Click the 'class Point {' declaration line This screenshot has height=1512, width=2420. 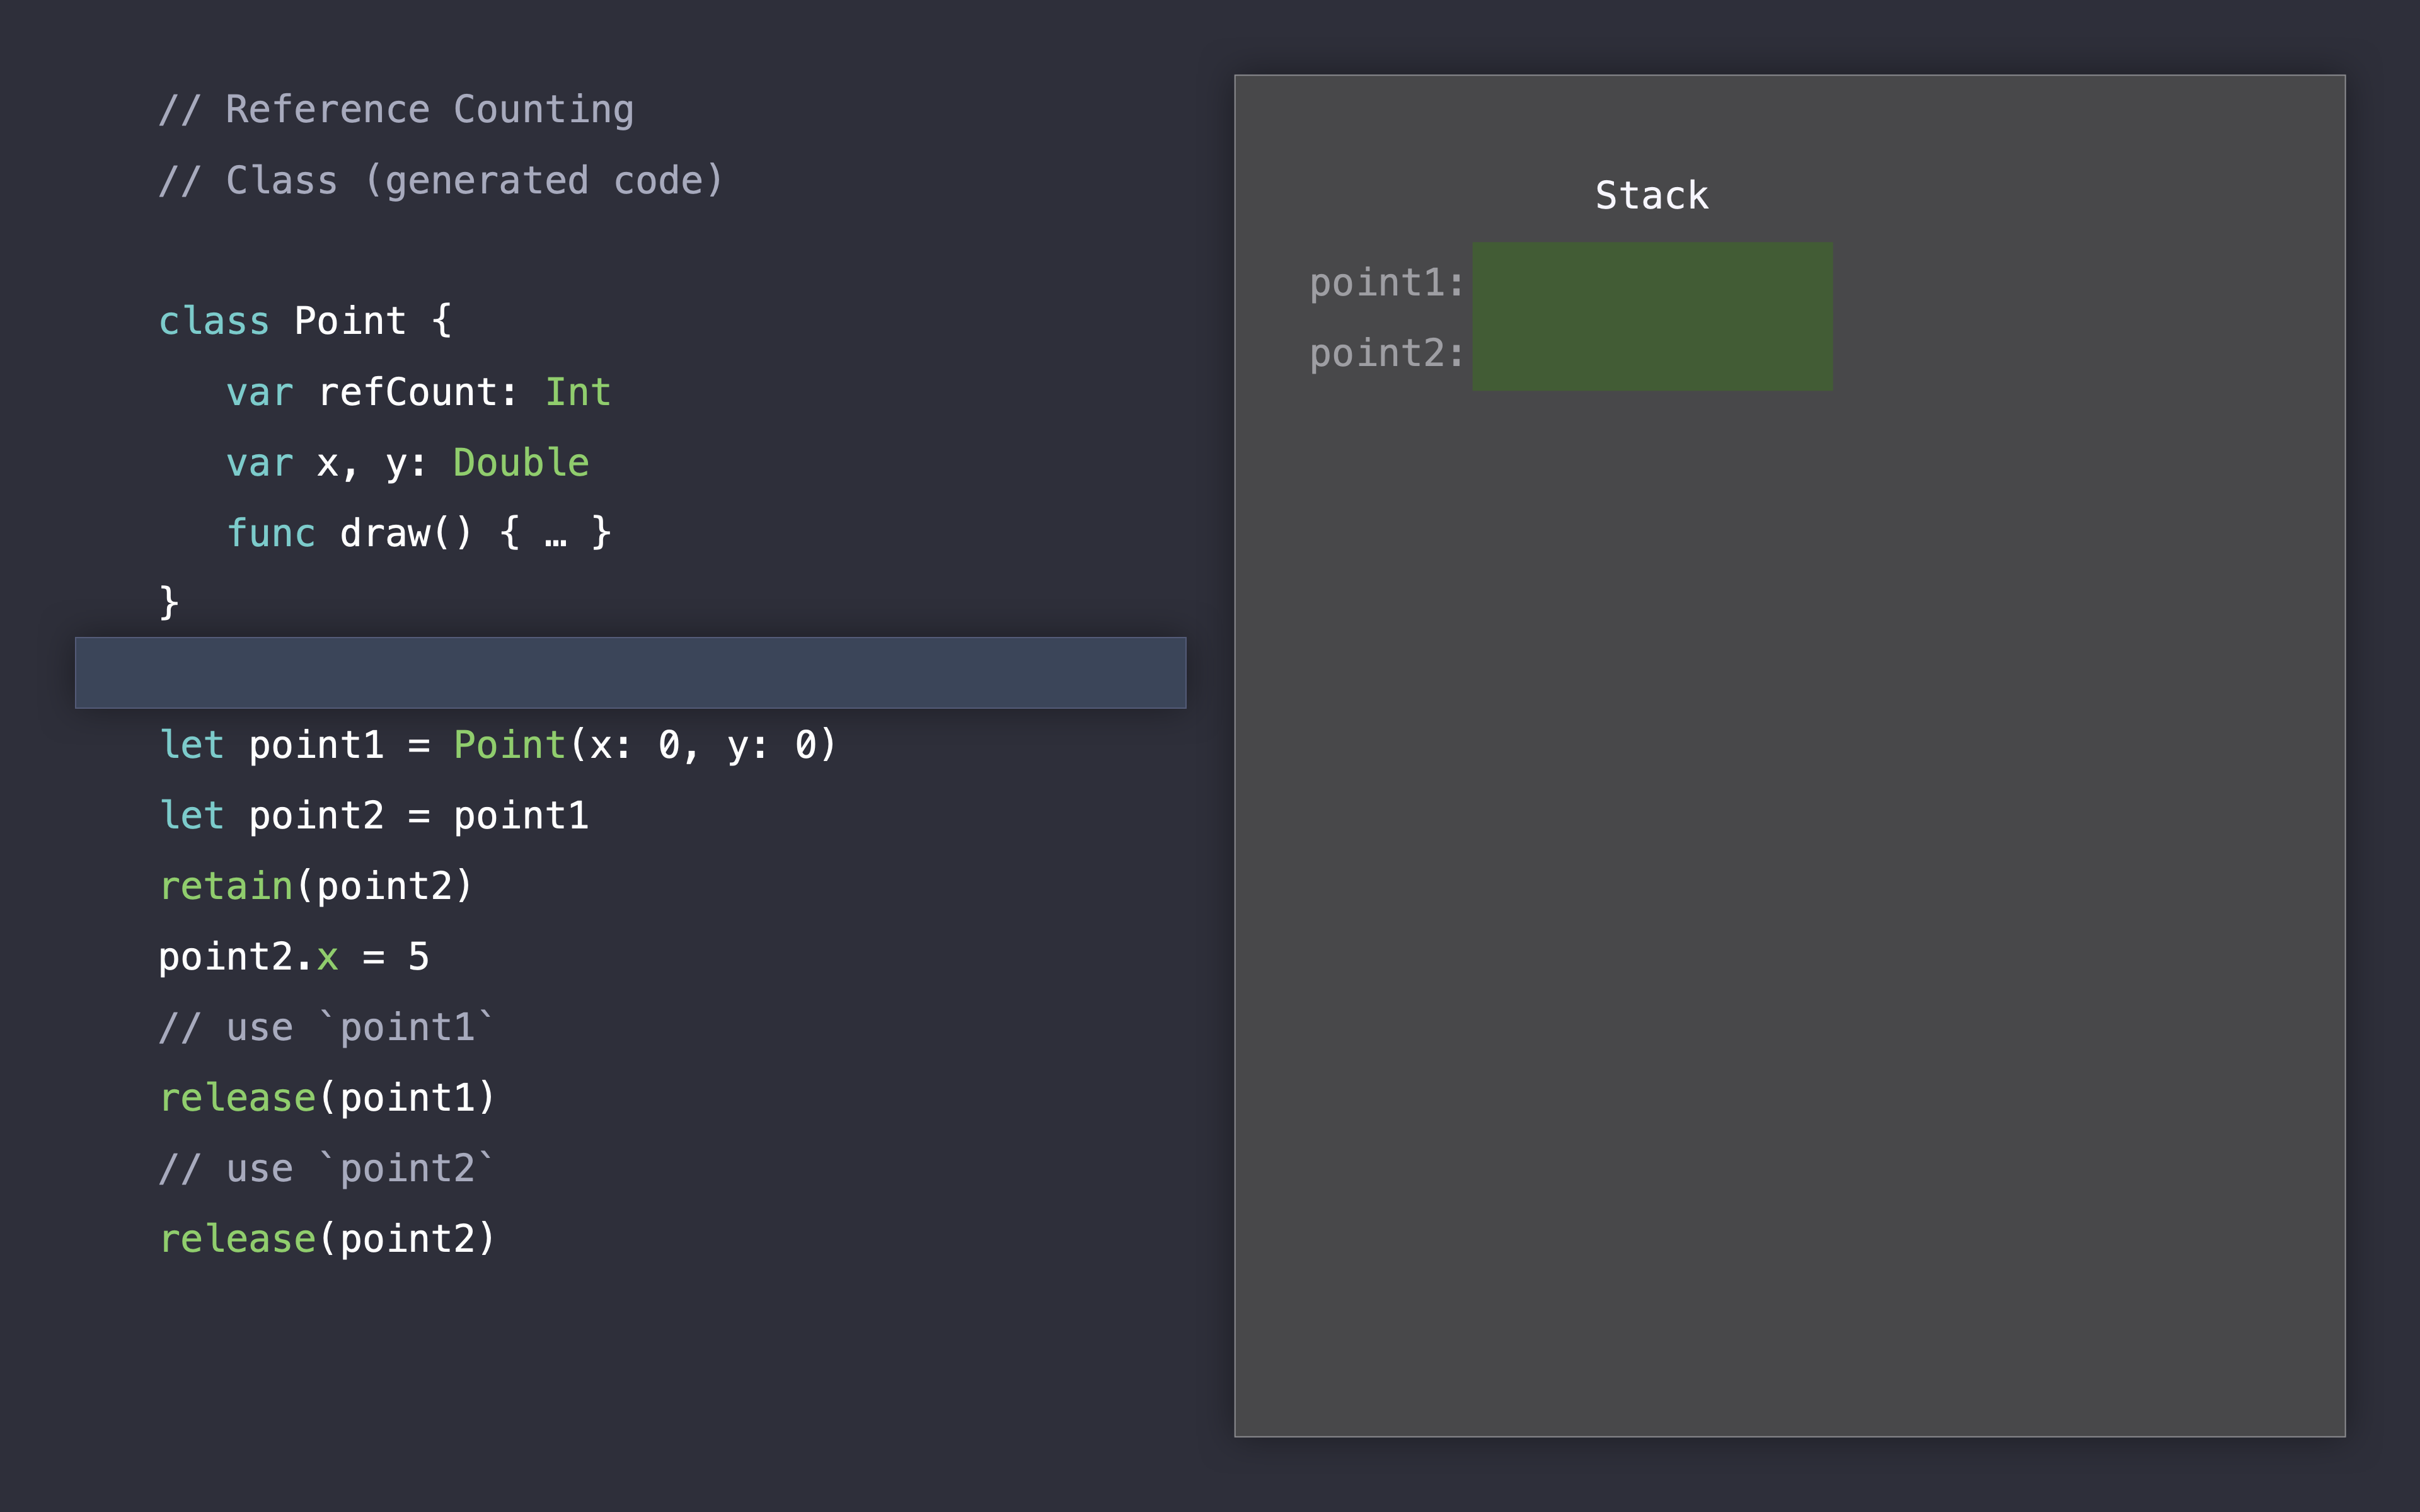(x=305, y=321)
